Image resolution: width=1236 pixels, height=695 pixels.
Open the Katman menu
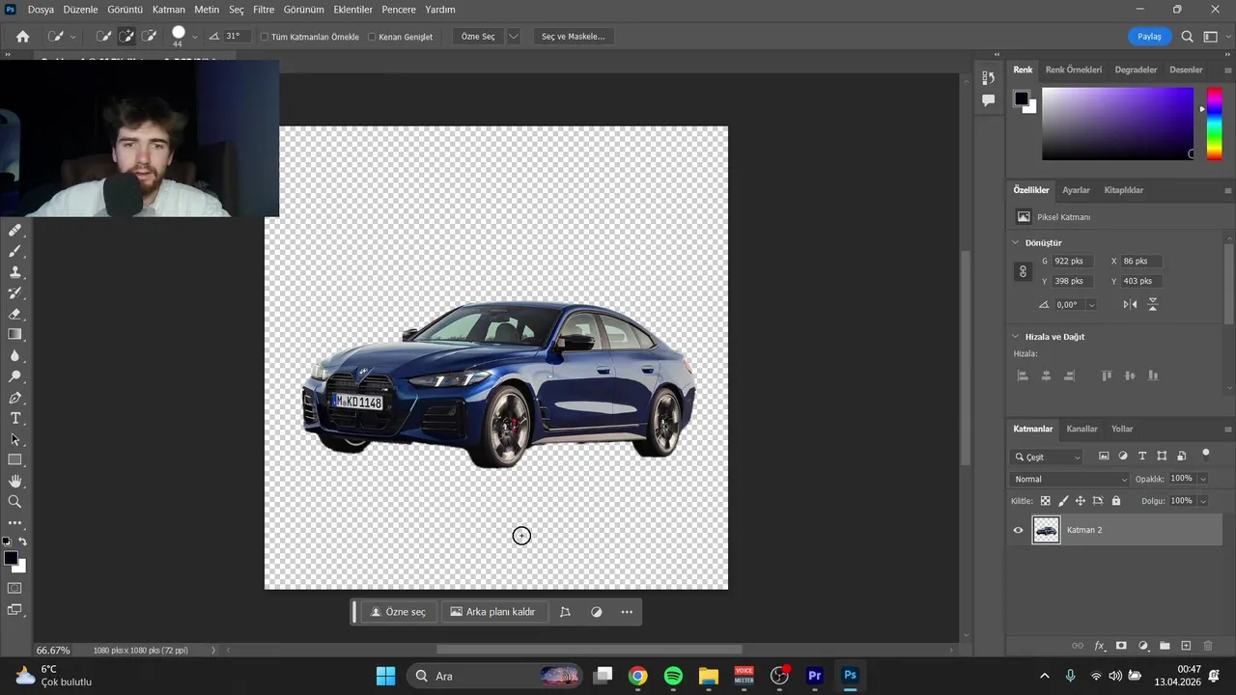tap(169, 10)
